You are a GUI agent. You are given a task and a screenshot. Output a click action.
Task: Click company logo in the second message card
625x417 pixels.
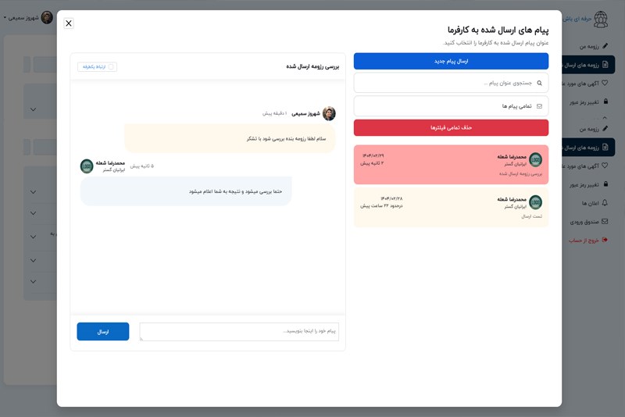click(x=535, y=202)
